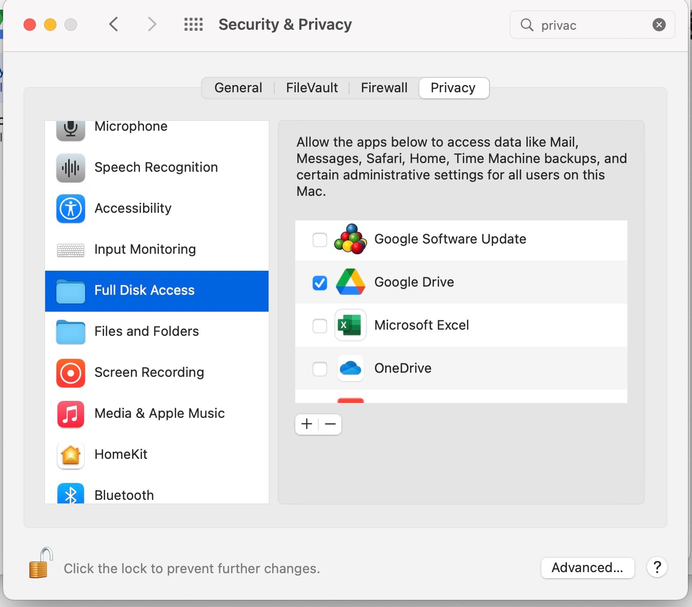
Task: Enable Full Disk Access for Google Software Update
Action: point(320,239)
